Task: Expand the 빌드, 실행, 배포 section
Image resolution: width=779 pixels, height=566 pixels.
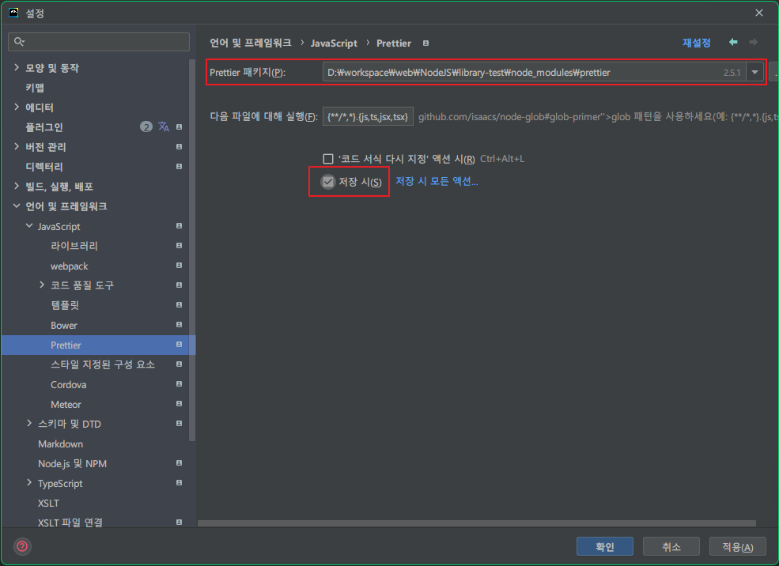Action: 17,187
